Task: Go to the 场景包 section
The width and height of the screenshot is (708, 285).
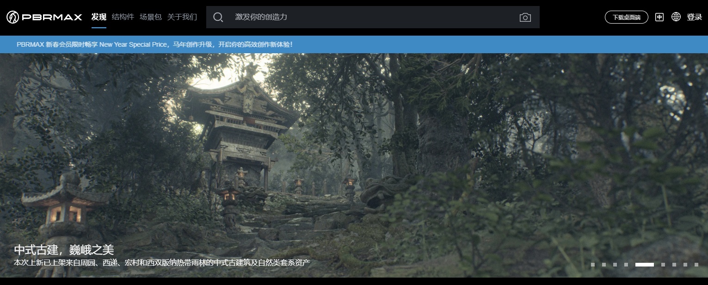Action: click(x=151, y=17)
